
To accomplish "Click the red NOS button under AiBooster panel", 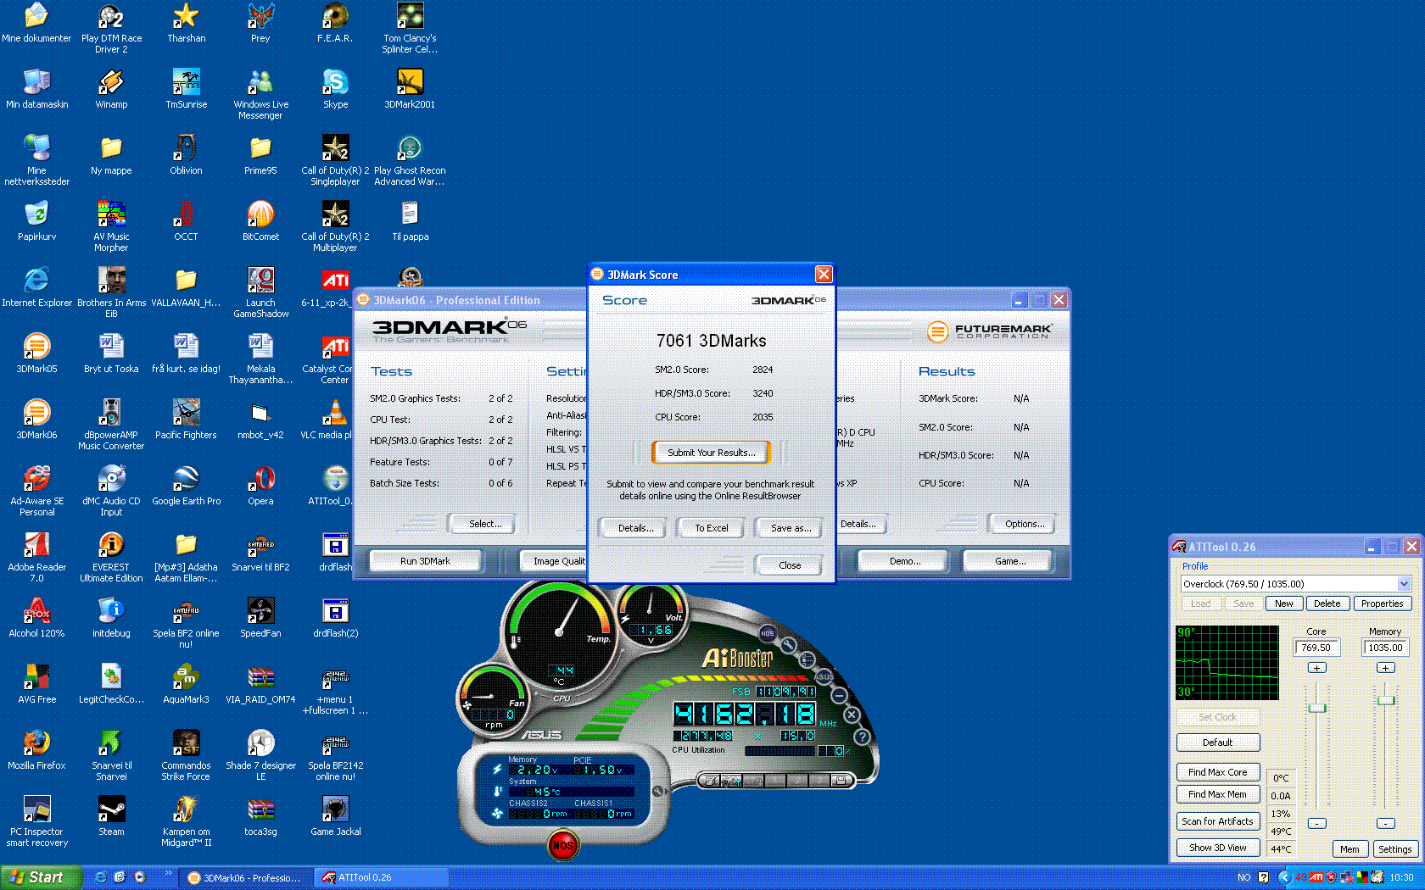I will coord(562,845).
